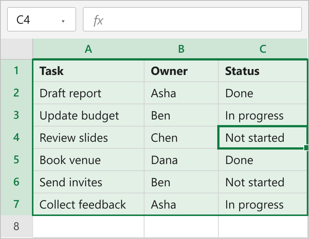Image resolution: width=309 pixels, height=239 pixels.
Task: Select row 5 header
Action: [16, 160]
